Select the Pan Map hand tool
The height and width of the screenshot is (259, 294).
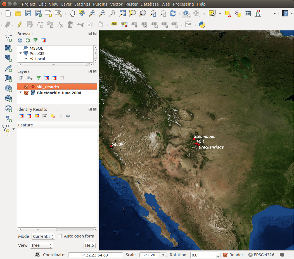72,13
